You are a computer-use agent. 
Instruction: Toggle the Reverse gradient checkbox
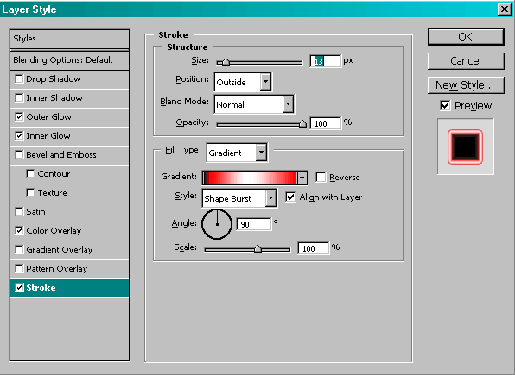(x=321, y=178)
